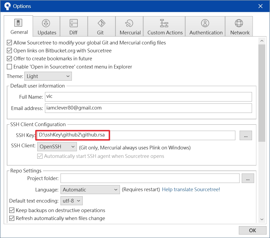
Task: Open the Mercurial tab
Action: point(129,26)
